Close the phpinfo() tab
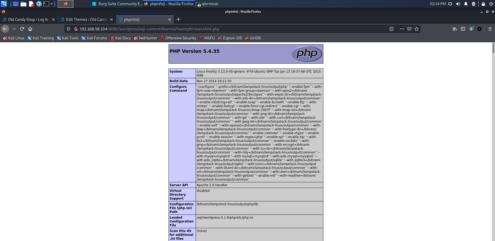 (169, 20)
